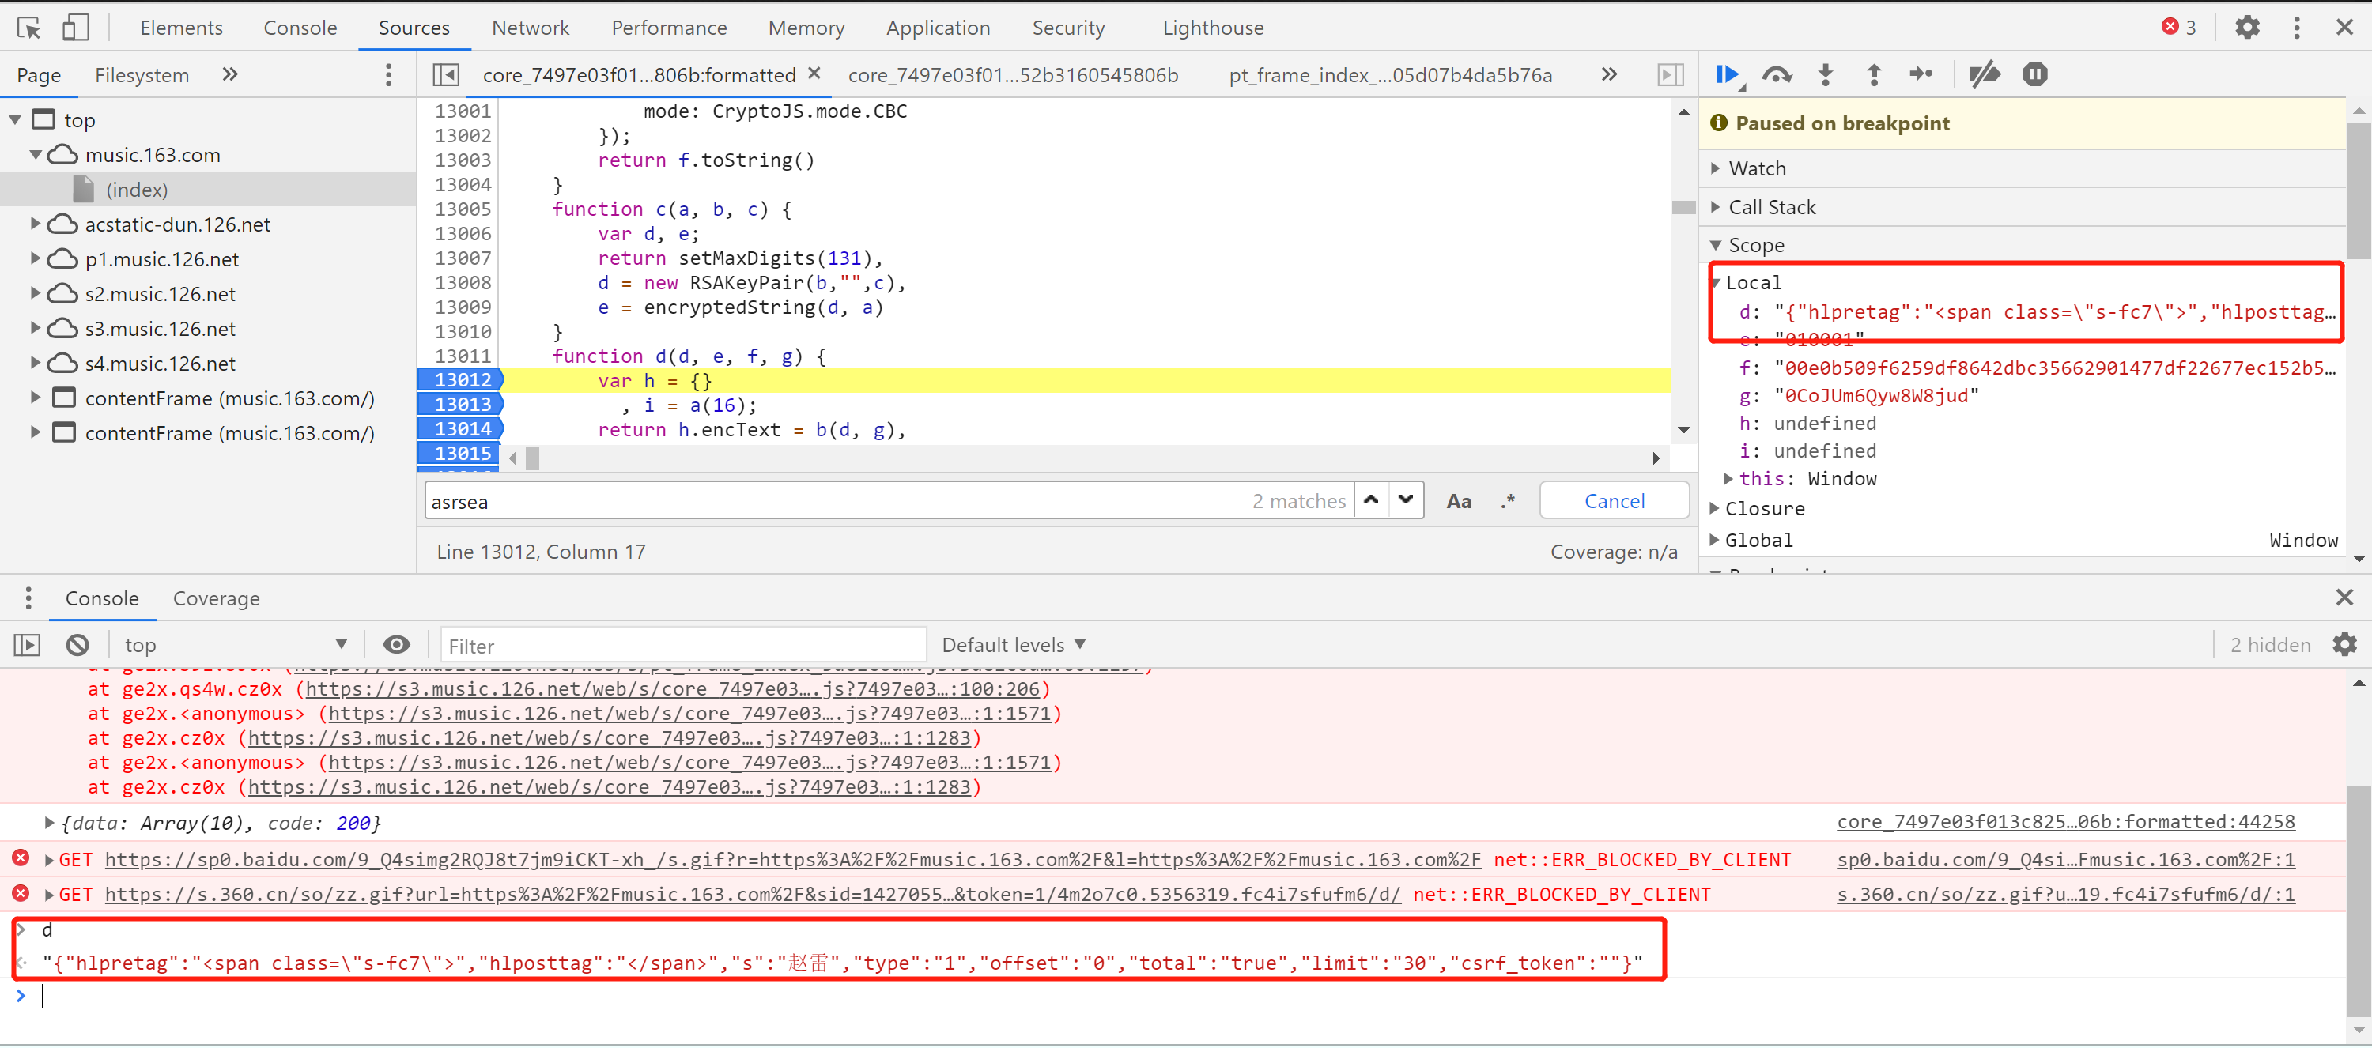Step into next function call
This screenshot has width=2372, height=1048.
(1825, 74)
